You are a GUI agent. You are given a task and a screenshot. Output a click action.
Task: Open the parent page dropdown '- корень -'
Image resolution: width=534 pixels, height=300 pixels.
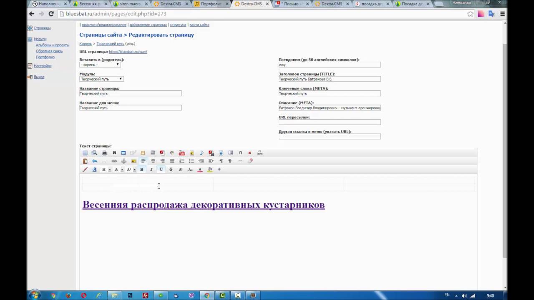[x=100, y=65]
